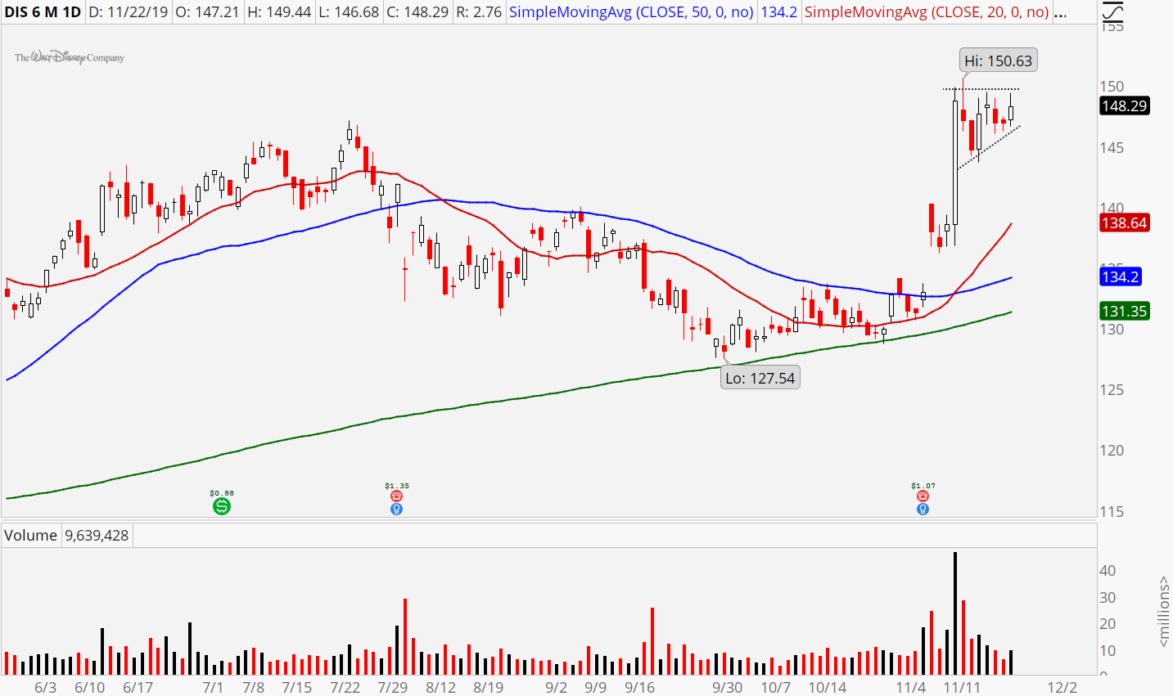Click the 'H: 149.44' high value
The width and height of the screenshot is (1173, 696).
tap(282, 12)
